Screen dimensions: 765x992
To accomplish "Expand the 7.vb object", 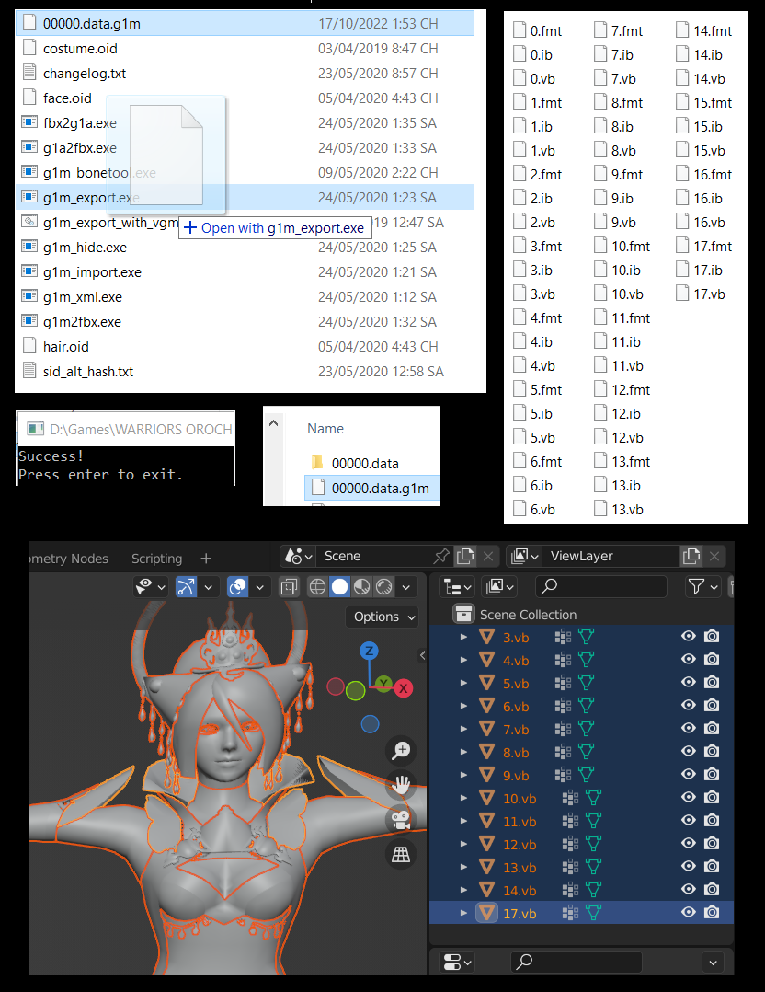I will click(464, 729).
